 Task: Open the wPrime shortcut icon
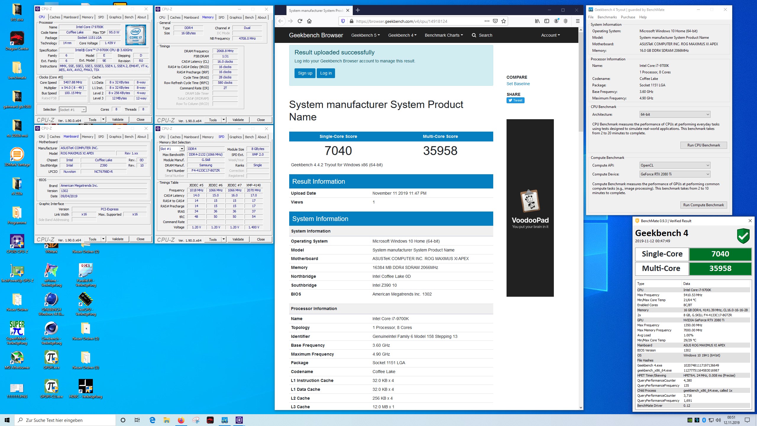click(51, 275)
